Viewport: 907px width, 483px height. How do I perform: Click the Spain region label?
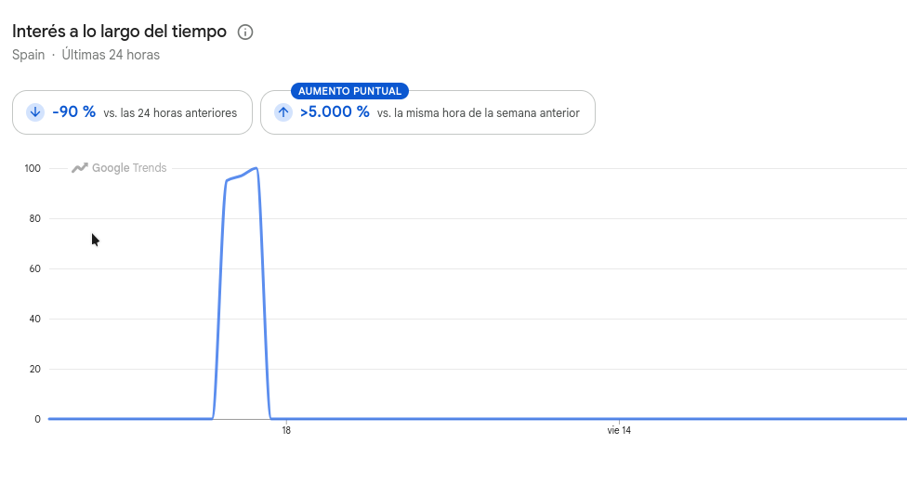(28, 55)
